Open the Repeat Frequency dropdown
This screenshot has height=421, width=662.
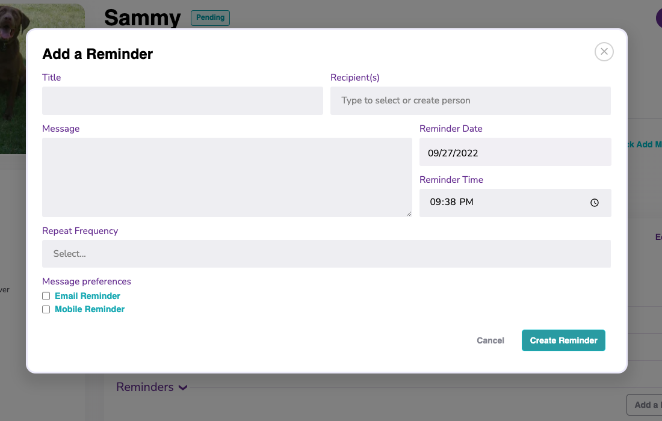[x=326, y=254]
